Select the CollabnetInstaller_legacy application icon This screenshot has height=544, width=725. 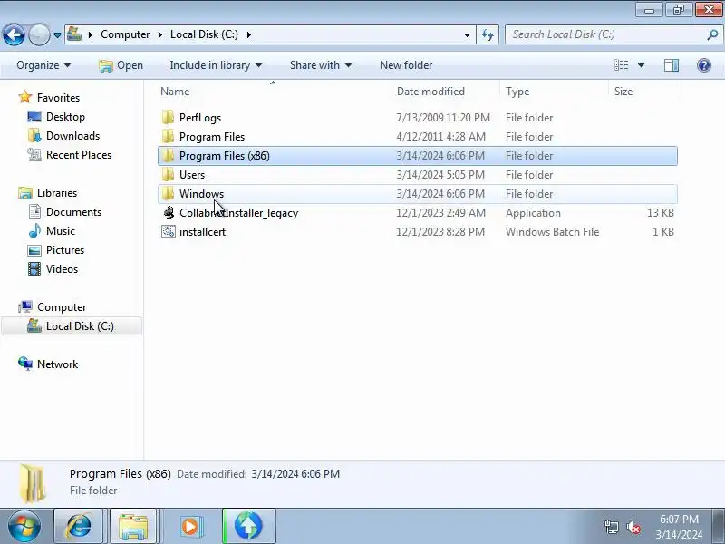[x=169, y=212]
